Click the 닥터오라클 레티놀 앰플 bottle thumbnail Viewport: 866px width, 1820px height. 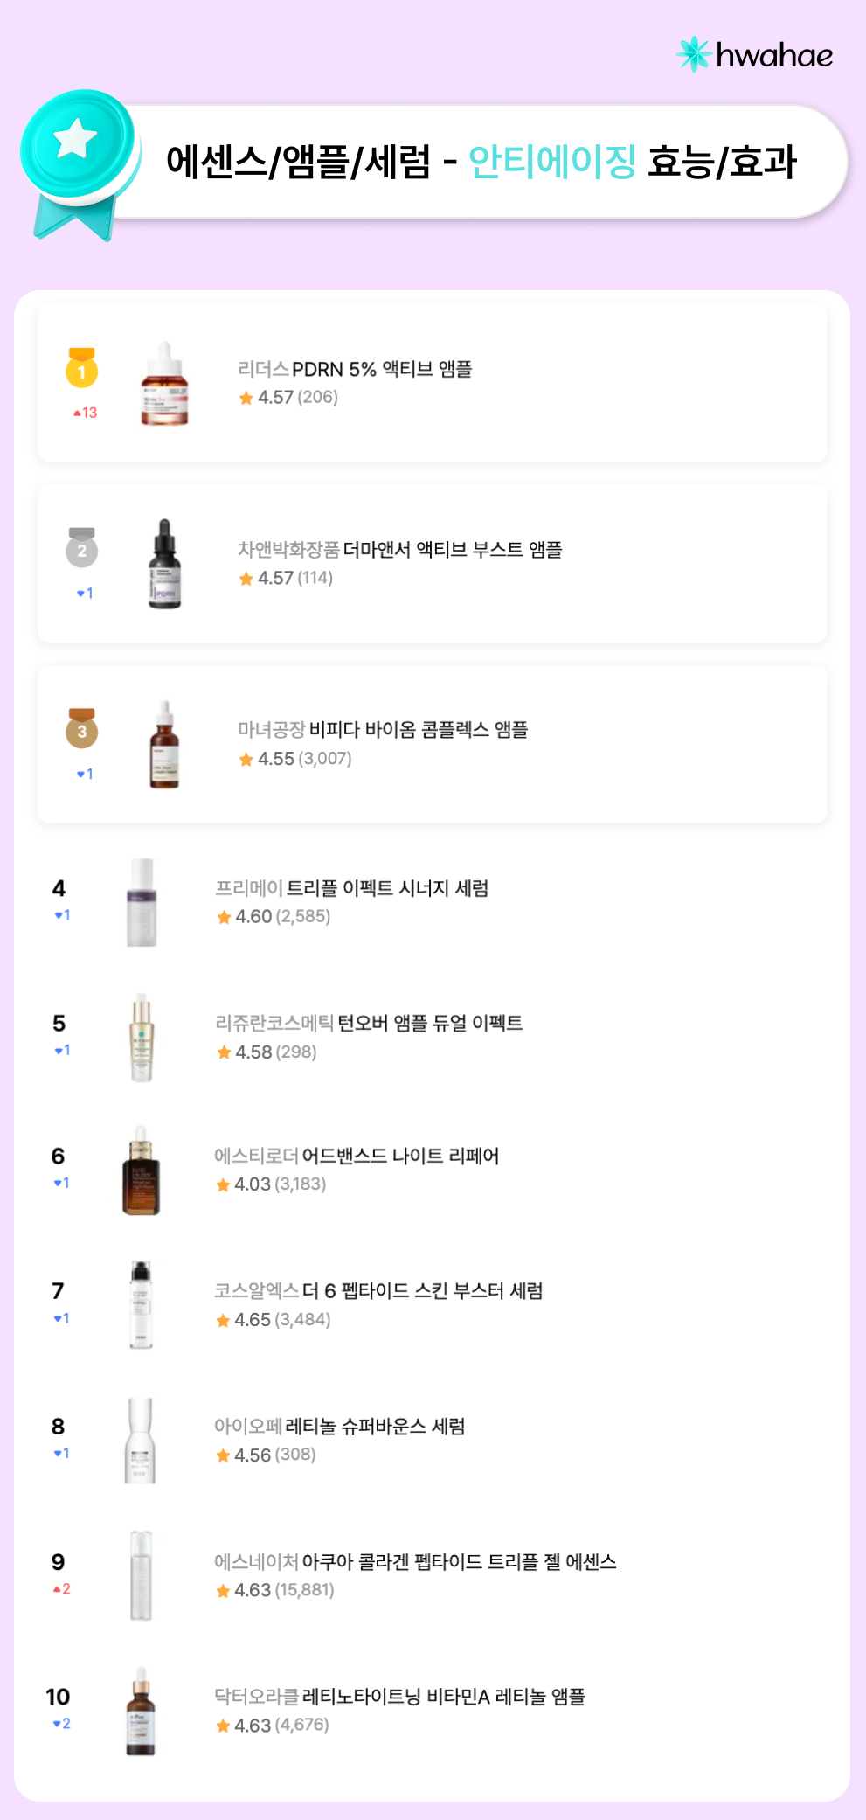pyautogui.click(x=142, y=1712)
